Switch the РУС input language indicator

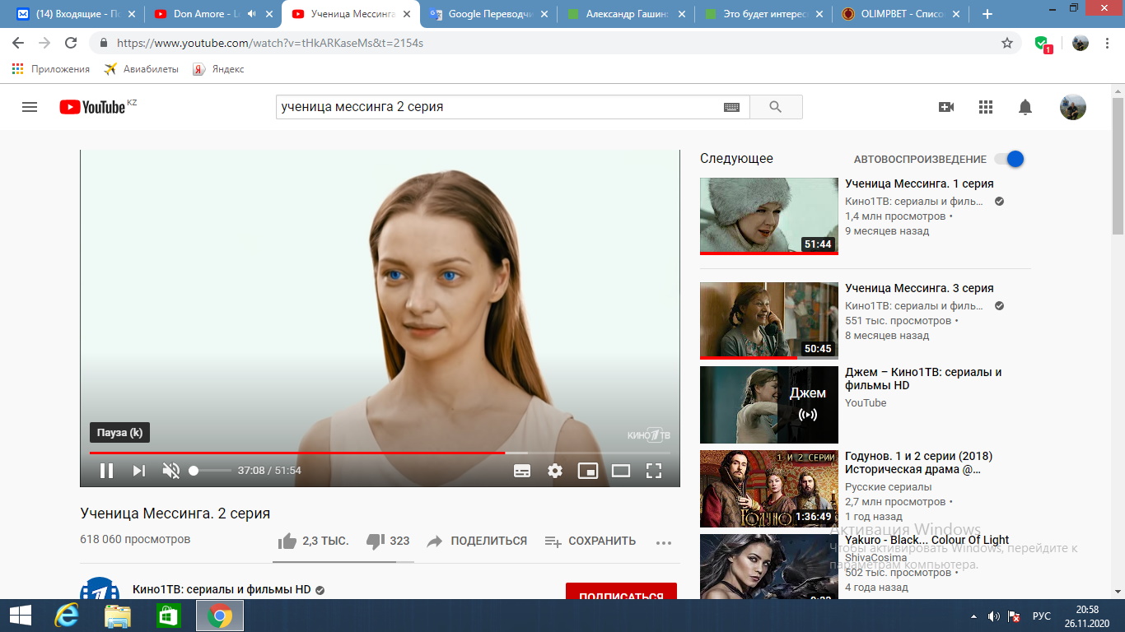coord(1041,616)
